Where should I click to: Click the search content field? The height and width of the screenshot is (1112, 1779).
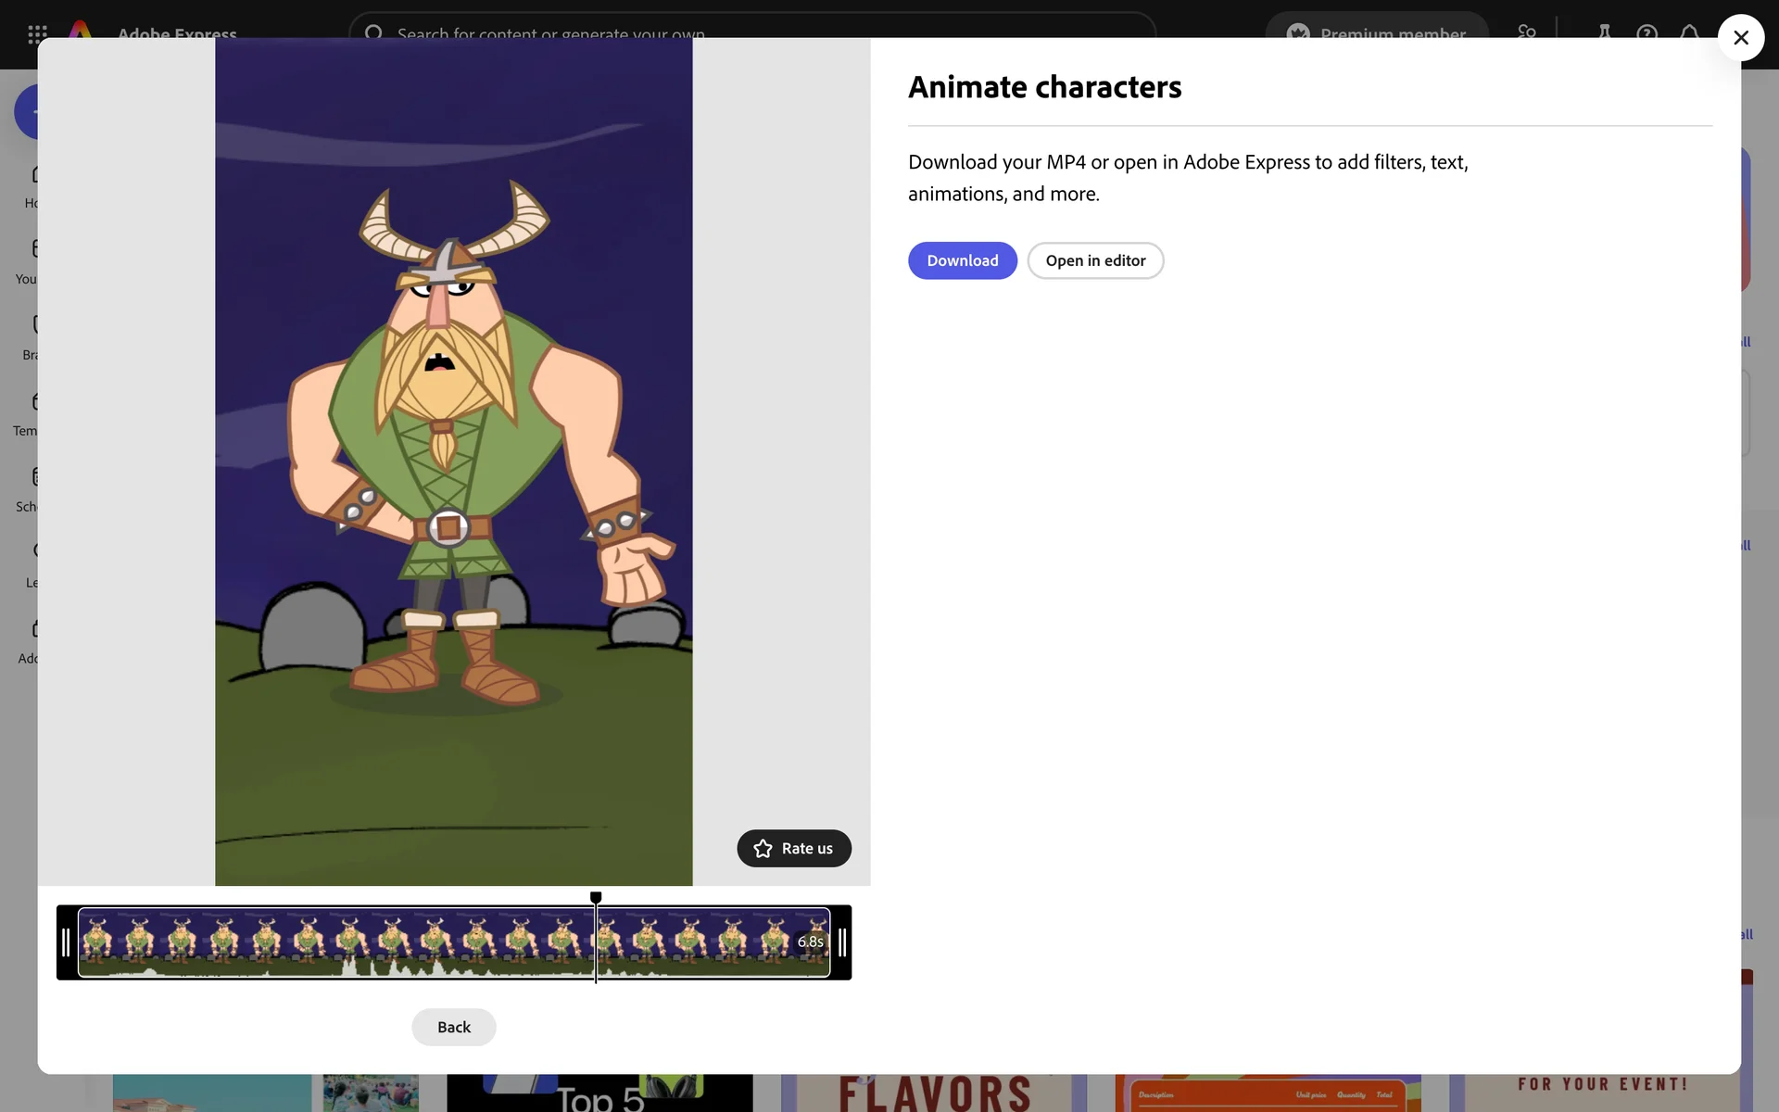pos(751,30)
